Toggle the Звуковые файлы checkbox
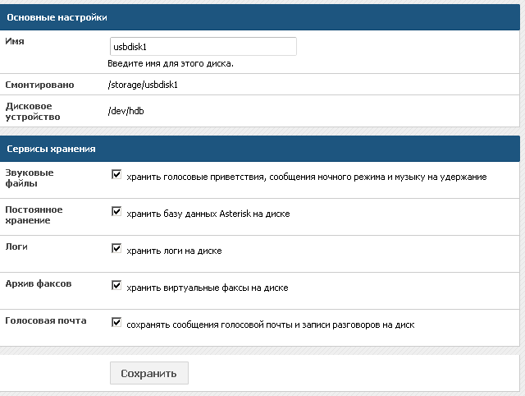525x396 pixels. click(116, 174)
